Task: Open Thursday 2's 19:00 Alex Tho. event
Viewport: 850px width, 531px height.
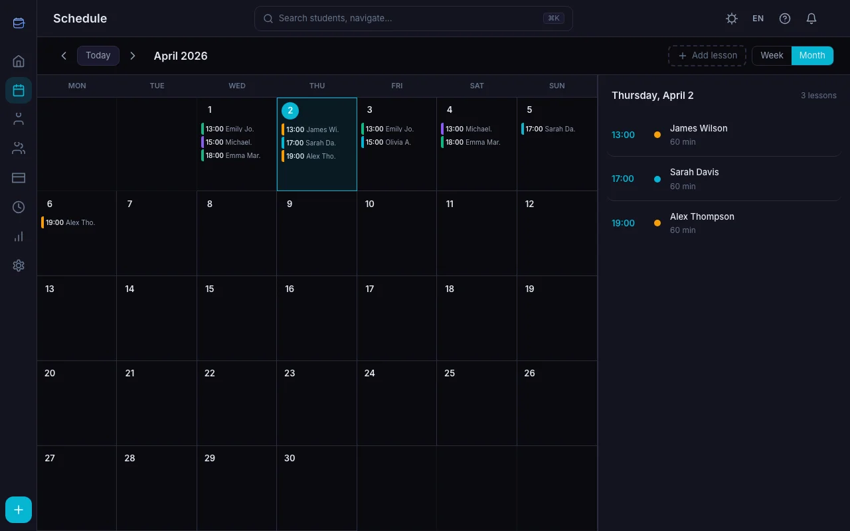Action: coord(317,156)
